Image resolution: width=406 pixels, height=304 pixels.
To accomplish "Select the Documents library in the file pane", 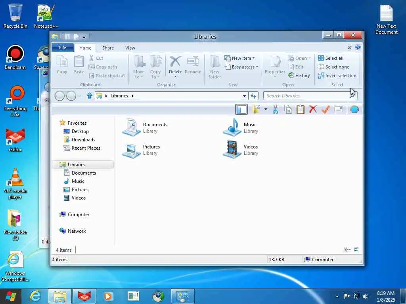I will pyautogui.click(x=145, y=127).
